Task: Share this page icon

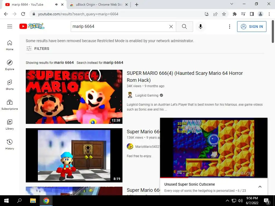Action: pos(215,14)
